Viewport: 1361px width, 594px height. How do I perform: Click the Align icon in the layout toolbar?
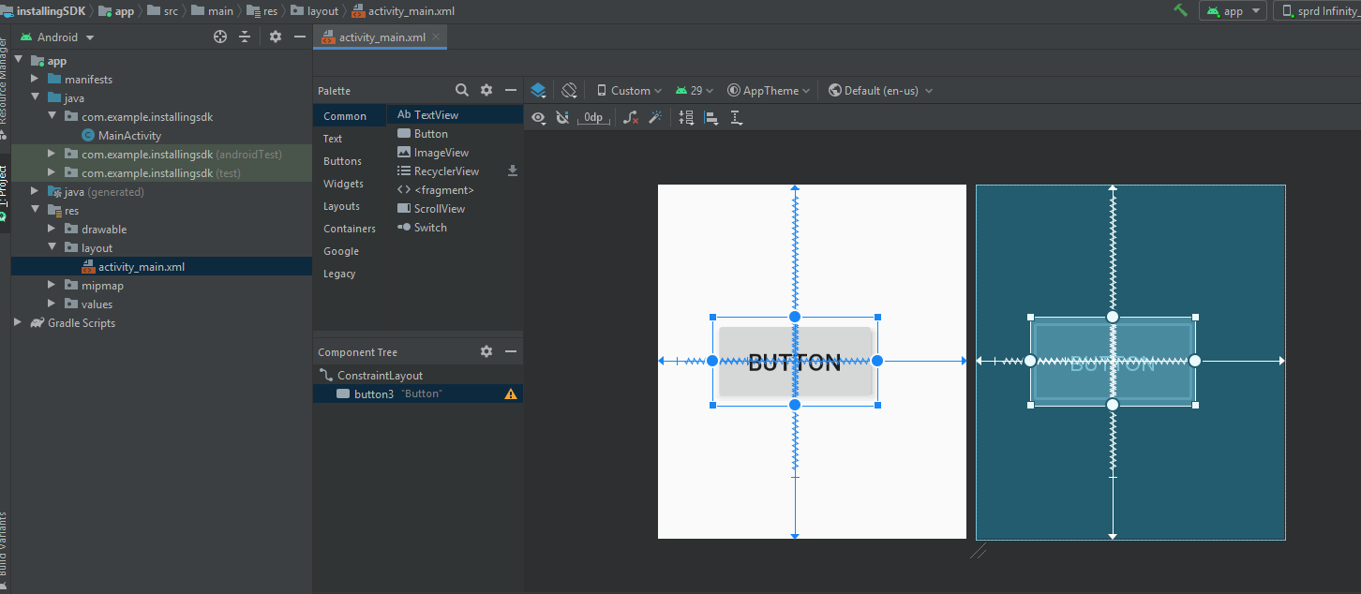coord(711,118)
